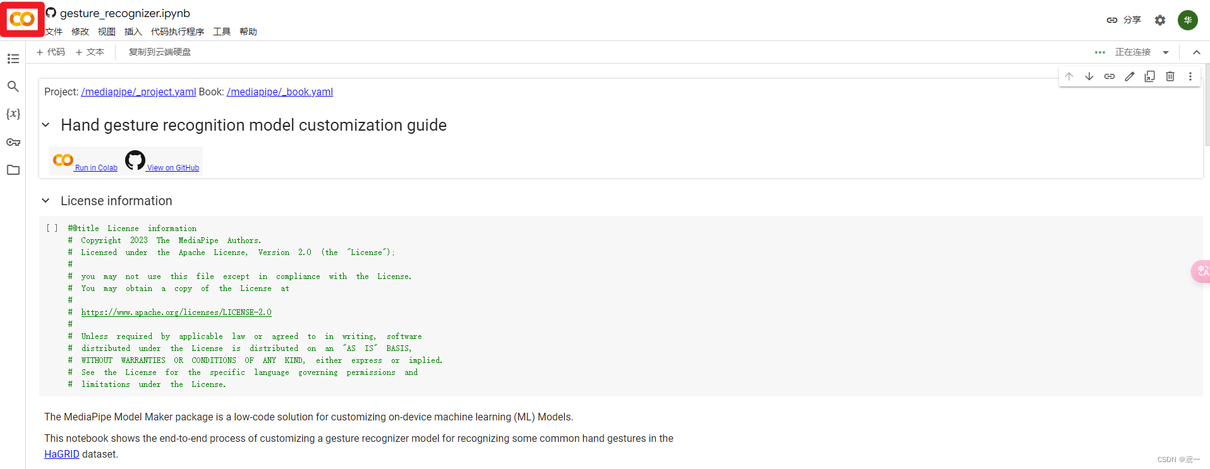Image resolution: width=1210 pixels, height=469 pixels.
Task: Collapse the Hand gesture recognition guide section
Action: (x=45, y=125)
